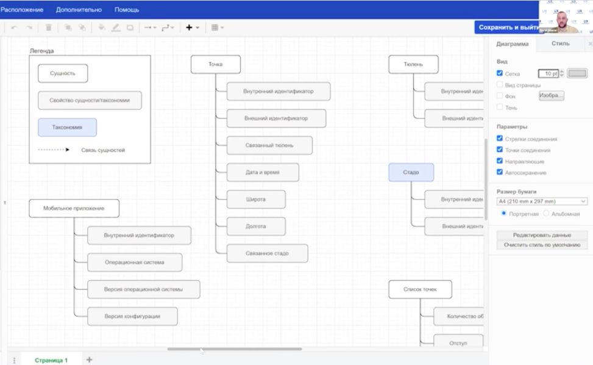Viewport: 593px width, 365px height.
Task: Select the Дата и время property box
Action: click(x=263, y=172)
